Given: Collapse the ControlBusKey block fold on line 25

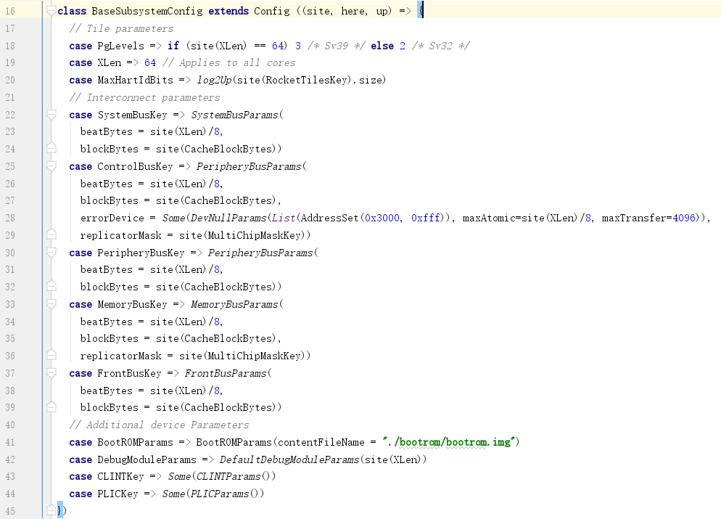Looking at the screenshot, I should 51,165.
